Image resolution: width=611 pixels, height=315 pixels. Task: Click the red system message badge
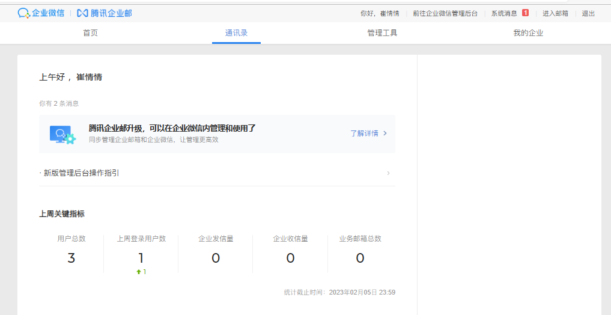tap(525, 13)
